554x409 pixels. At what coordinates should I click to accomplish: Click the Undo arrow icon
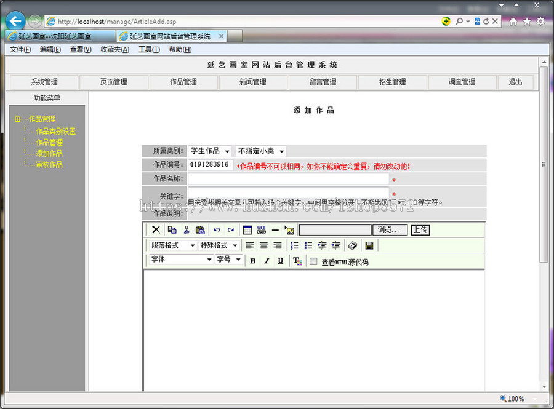tap(216, 229)
